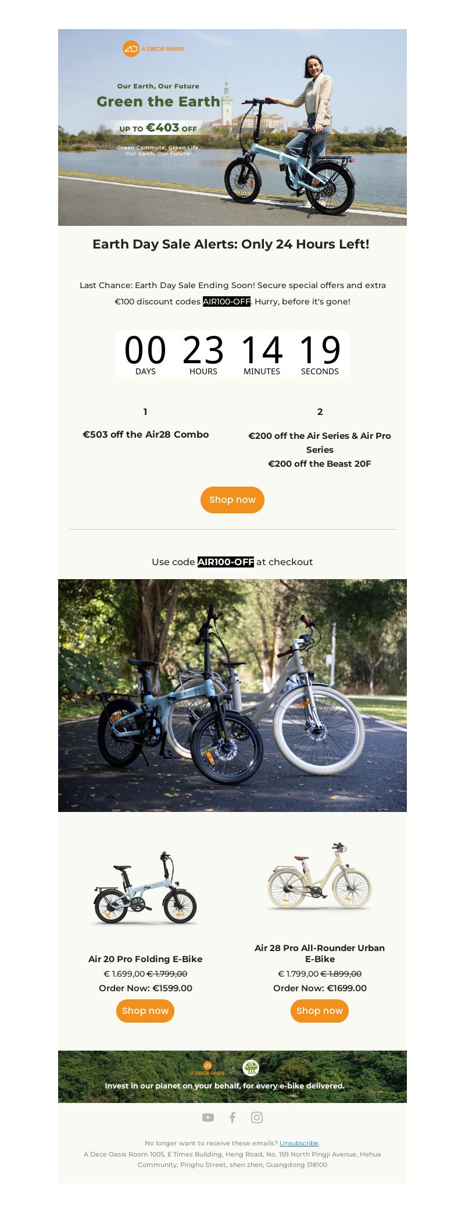The image size is (465, 1206).
Task: Click Shop now under Air 28 Pro
Action: coord(320,1011)
